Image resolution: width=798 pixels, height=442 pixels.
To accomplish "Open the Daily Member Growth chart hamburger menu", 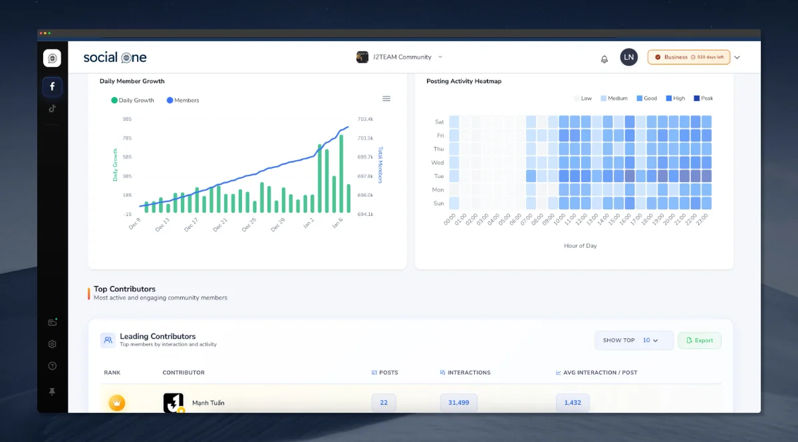I will tap(386, 98).
